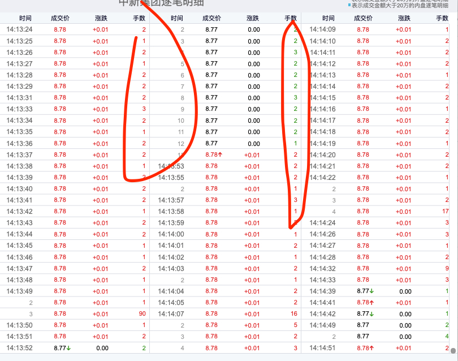Select the 14:14:27 time cell

tap(322, 246)
